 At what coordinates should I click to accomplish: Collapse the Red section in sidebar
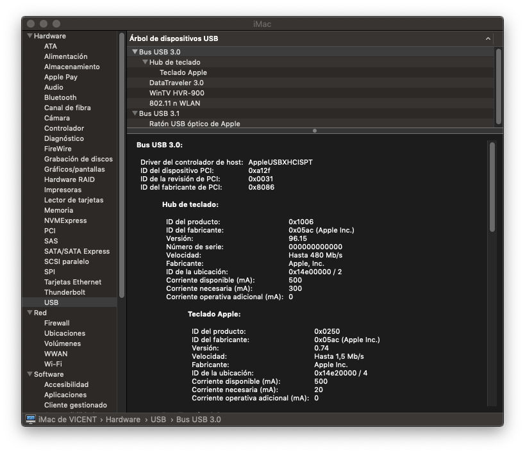click(29, 313)
